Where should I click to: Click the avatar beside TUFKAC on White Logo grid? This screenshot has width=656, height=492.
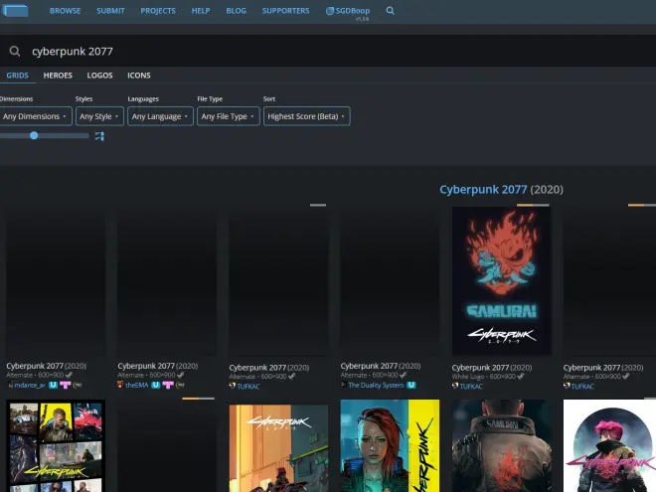(x=455, y=386)
